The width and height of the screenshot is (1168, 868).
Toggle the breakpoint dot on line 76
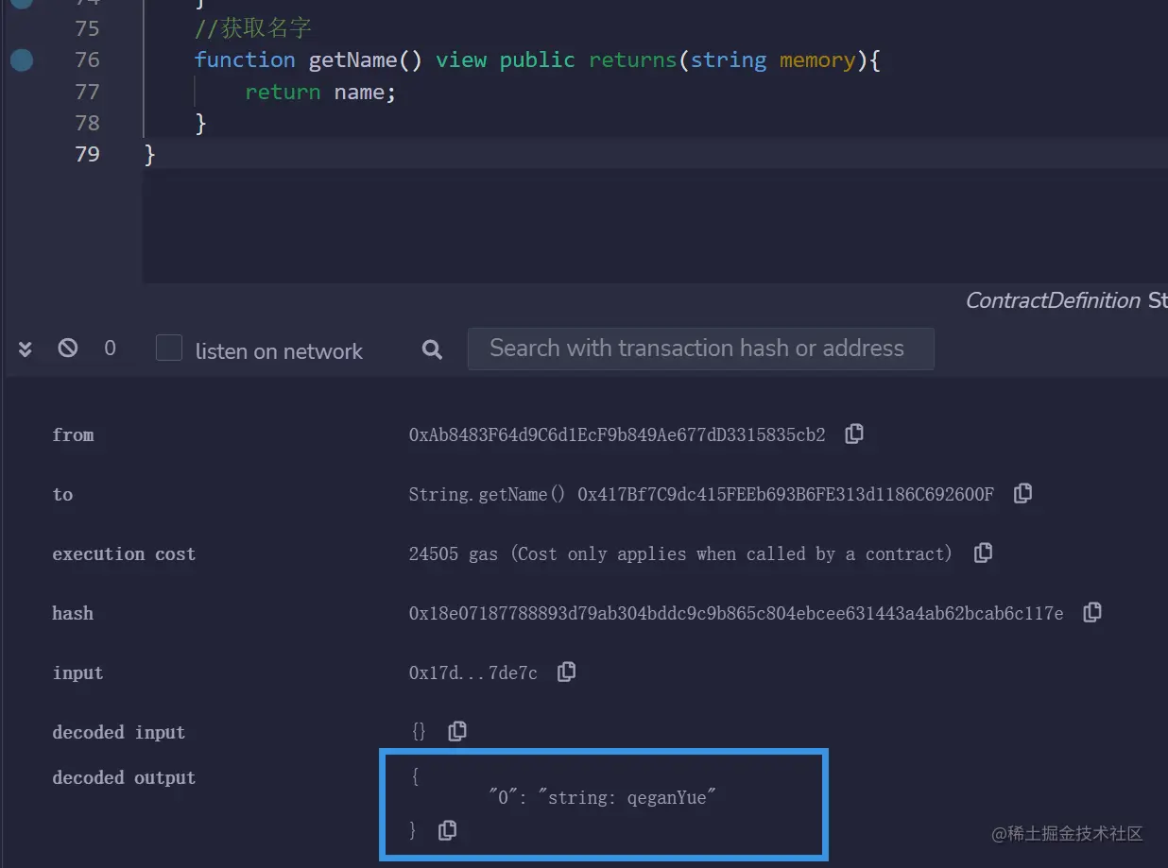click(21, 60)
